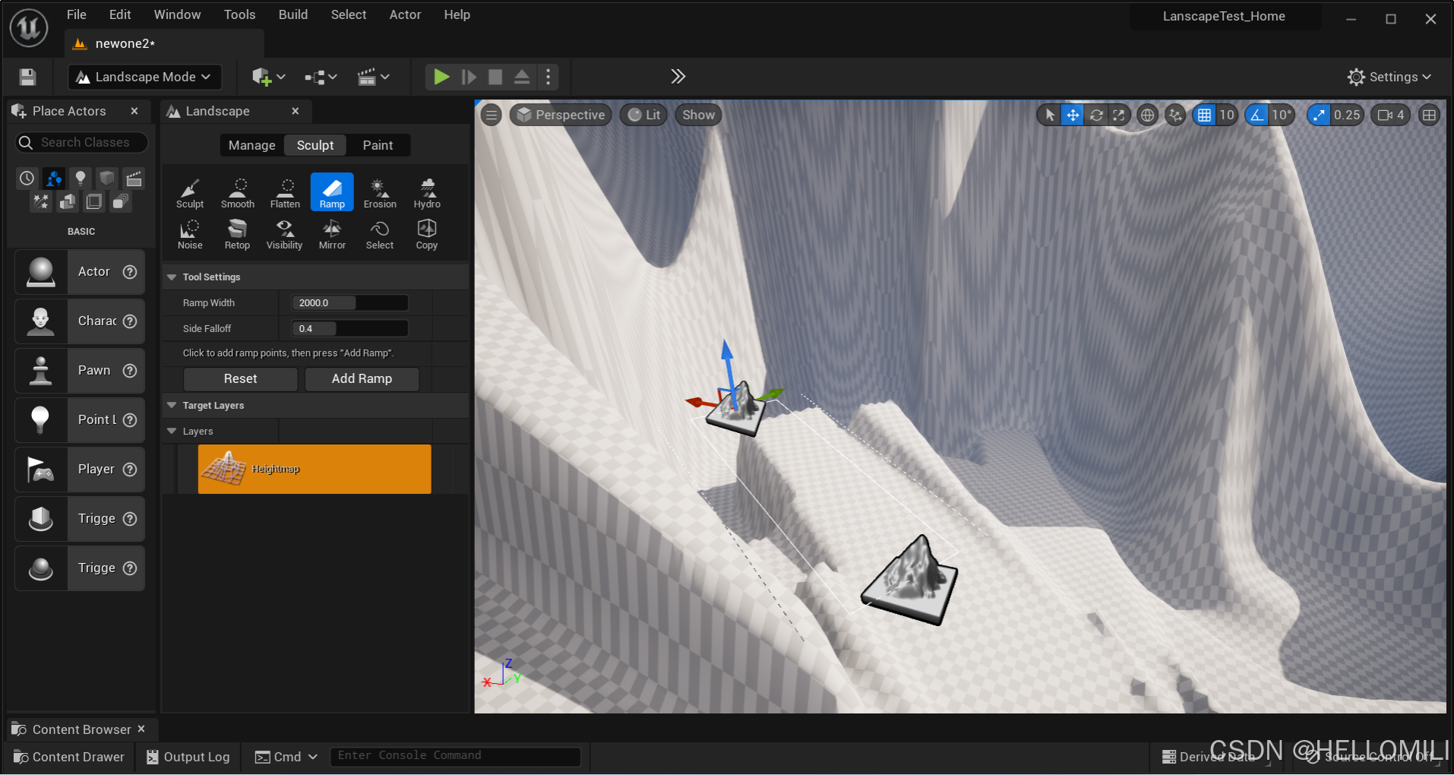The image size is (1454, 775).
Task: Open the play options three-dots menu
Action: coord(548,77)
